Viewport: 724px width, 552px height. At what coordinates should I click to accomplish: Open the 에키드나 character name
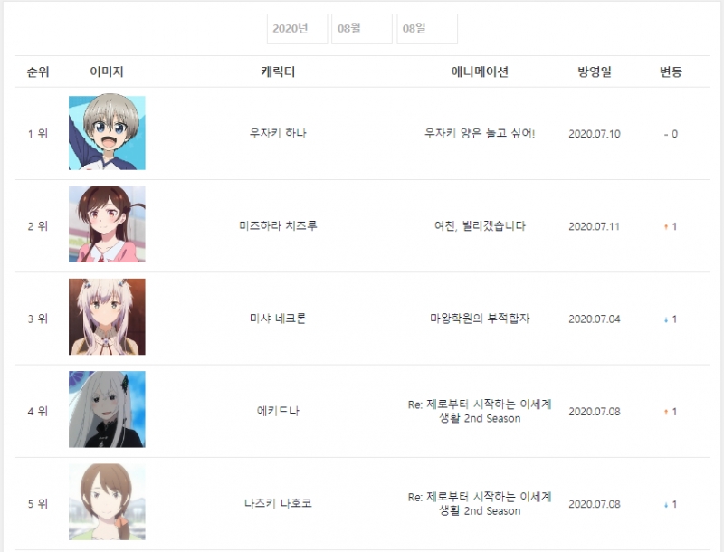tap(278, 411)
